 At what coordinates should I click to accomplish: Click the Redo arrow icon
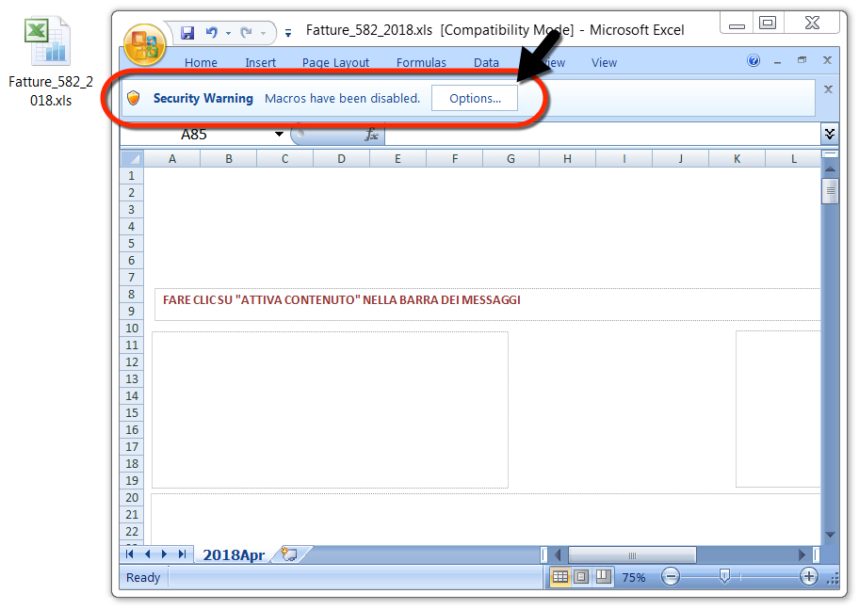(247, 33)
